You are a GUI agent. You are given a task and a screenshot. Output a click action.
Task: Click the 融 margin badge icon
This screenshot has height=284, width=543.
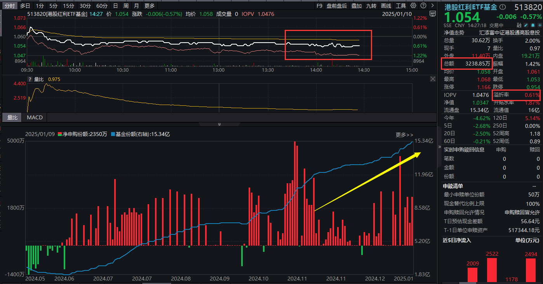tap(519, 25)
